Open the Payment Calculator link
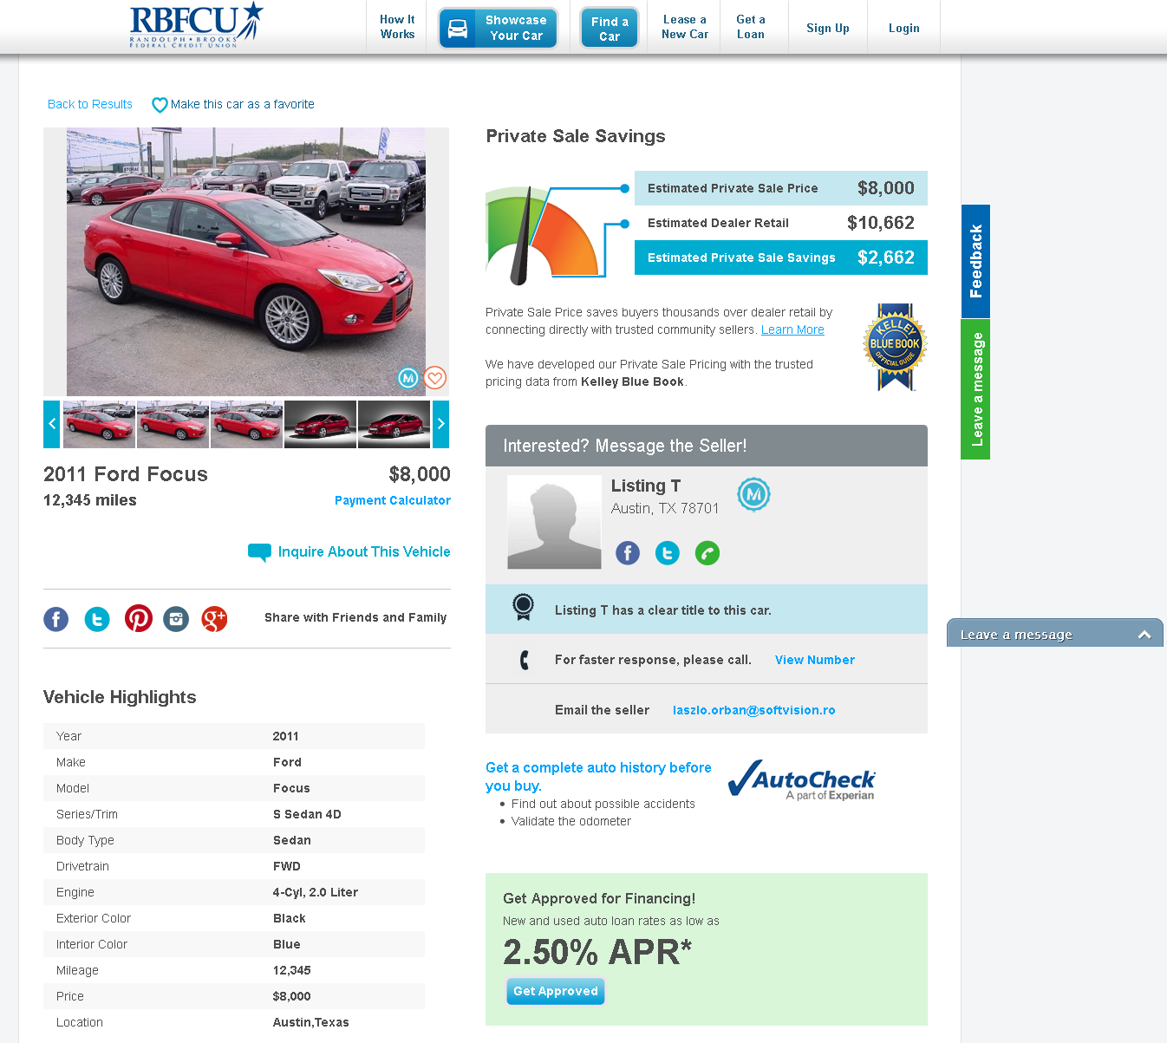Viewport: 1167px width, 1043px height. pos(393,500)
